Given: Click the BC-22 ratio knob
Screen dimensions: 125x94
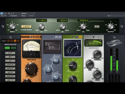Looking at the screenshot, I should click(56, 77).
